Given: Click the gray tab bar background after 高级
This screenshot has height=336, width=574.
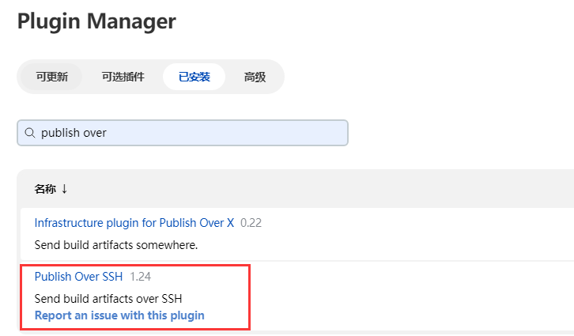Looking at the screenshot, I should (280, 77).
